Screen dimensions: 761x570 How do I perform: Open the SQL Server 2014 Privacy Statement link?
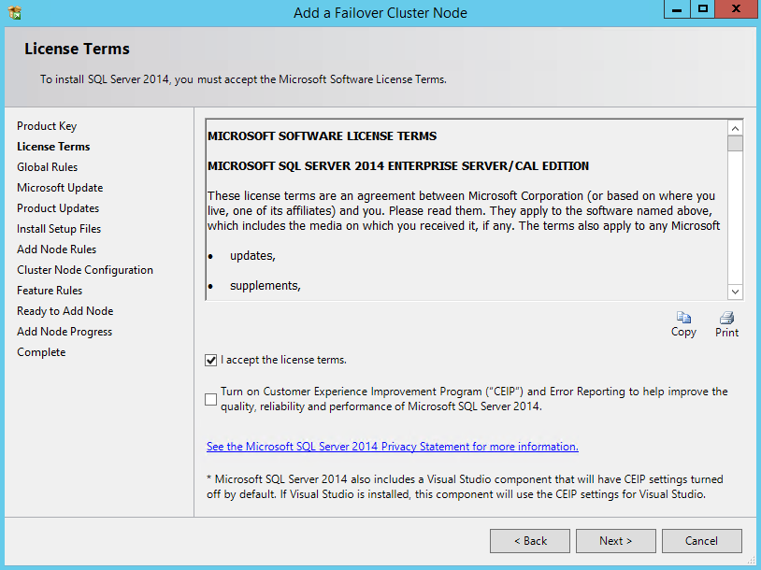pos(392,447)
